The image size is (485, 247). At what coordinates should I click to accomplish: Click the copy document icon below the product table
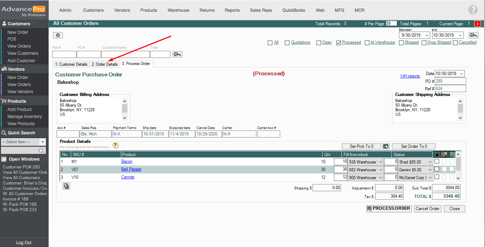66,186
